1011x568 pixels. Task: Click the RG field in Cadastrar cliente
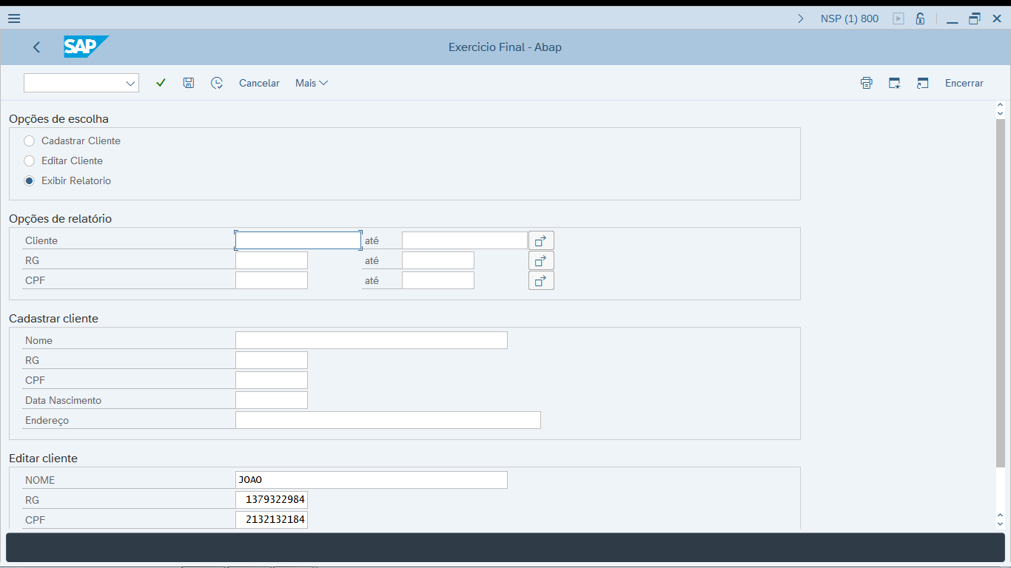271,360
